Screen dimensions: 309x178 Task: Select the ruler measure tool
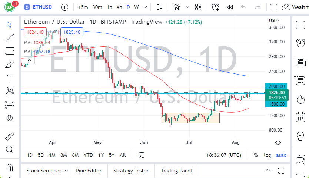click(10, 136)
